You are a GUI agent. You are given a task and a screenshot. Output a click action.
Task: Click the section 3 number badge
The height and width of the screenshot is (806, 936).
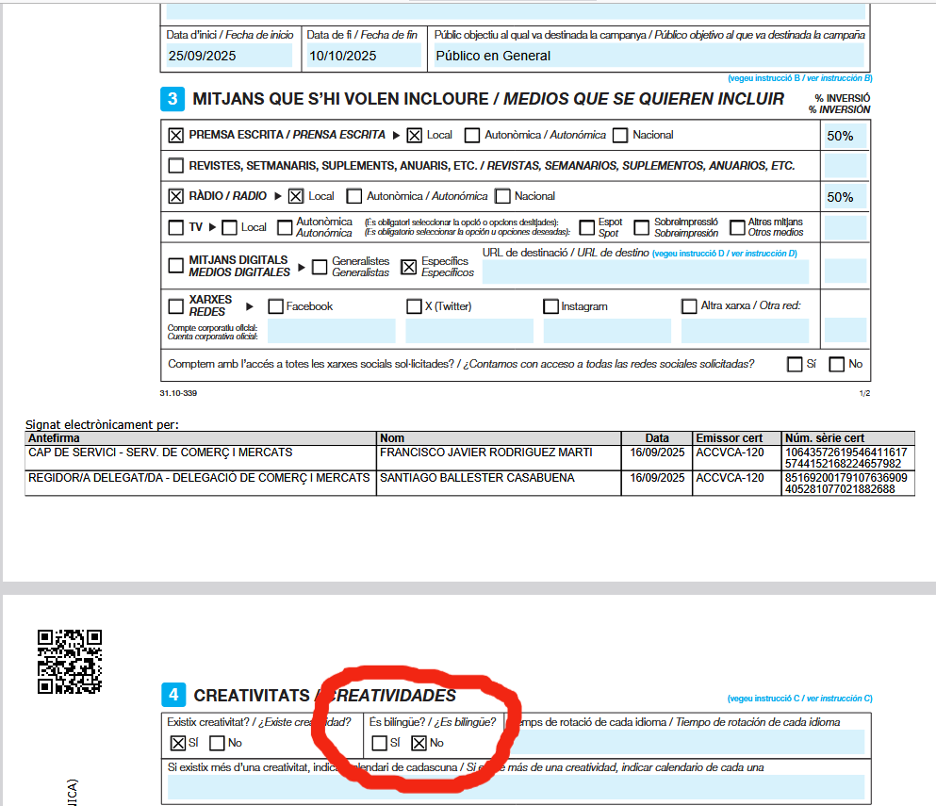172,99
